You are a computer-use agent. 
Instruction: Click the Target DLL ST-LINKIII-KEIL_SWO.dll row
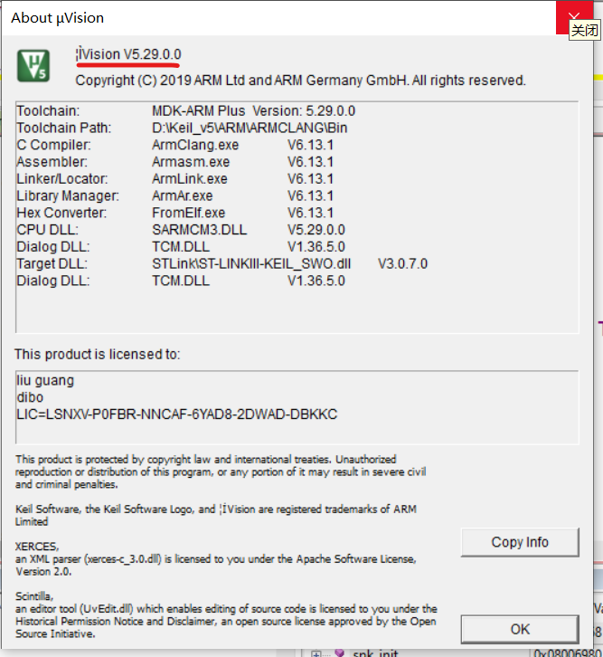(221, 263)
